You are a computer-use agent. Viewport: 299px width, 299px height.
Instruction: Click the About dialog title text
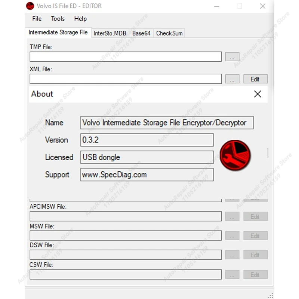(x=42, y=94)
